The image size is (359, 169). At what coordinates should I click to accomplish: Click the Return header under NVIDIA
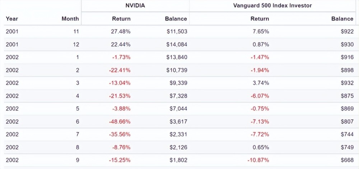coord(121,19)
